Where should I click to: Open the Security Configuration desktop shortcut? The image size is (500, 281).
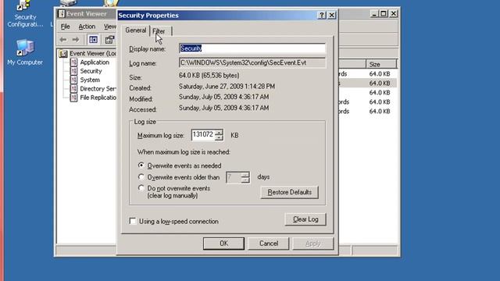(x=25, y=13)
